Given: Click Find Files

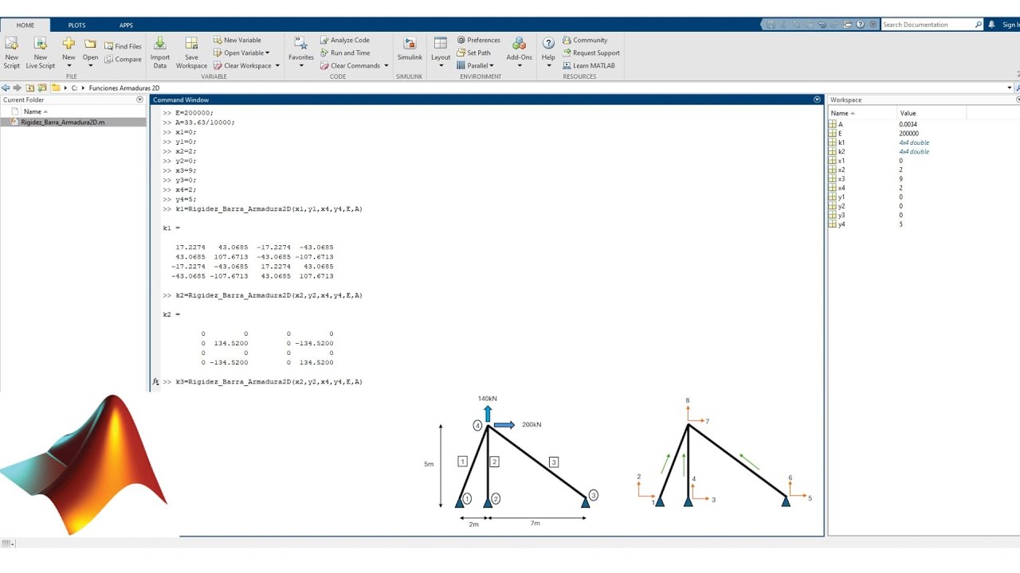Looking at the screenshot, I should click(x=123, y=46).
